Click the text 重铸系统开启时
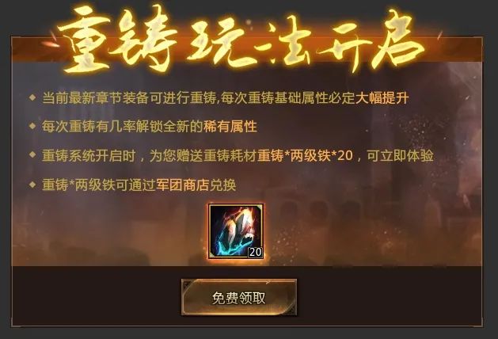Viewport: 498px width, 339px height. point(89,156)
